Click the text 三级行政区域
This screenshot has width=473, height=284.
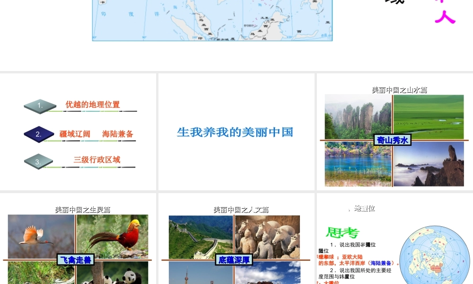[97, 160]
